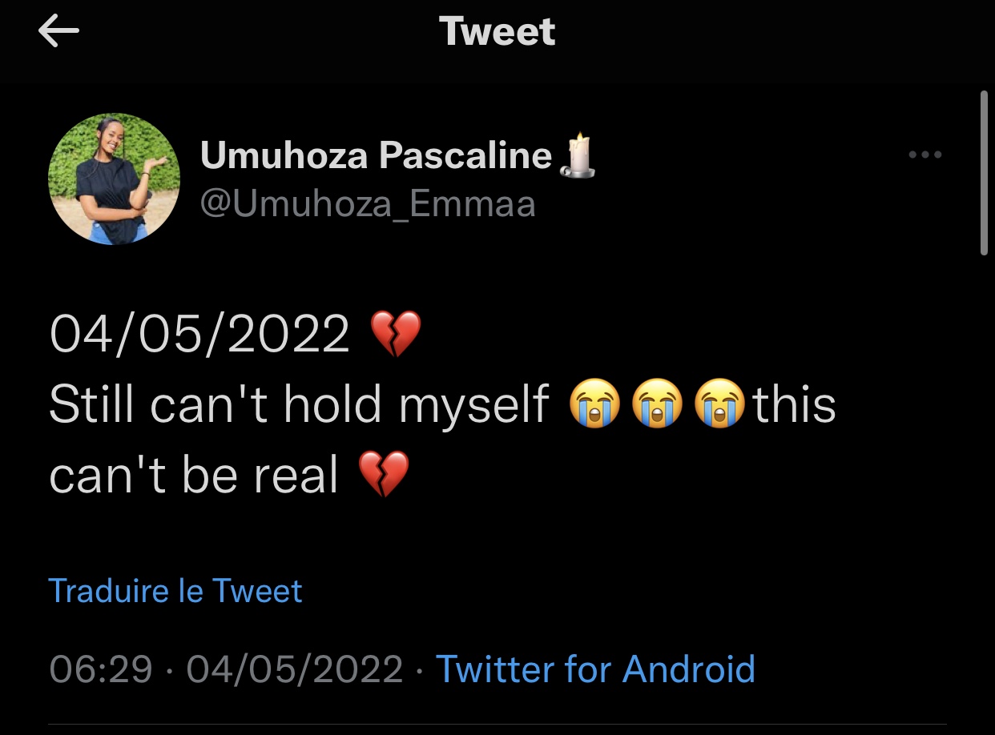Viewport: 995px width, 735px height.
Task: Click the vertical scrollbar thumb
Action: (984, 173)
